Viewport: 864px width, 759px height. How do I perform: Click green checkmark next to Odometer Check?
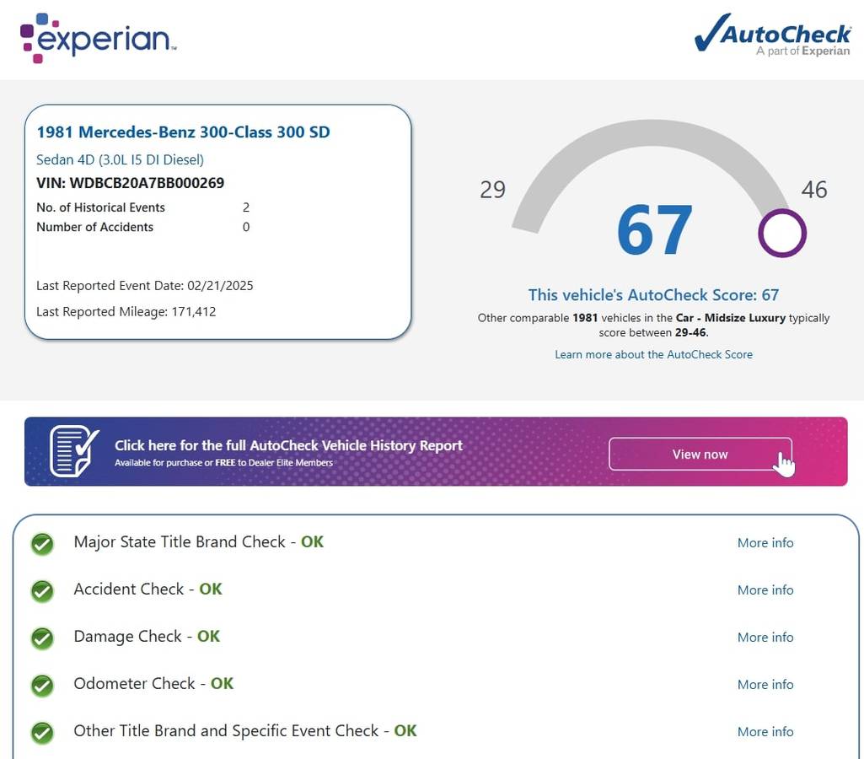tap(42, 686)
